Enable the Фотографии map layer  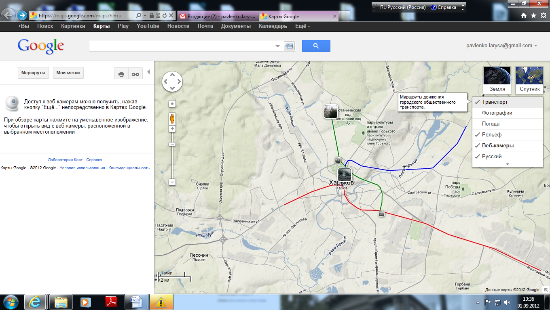coord(508,113)
